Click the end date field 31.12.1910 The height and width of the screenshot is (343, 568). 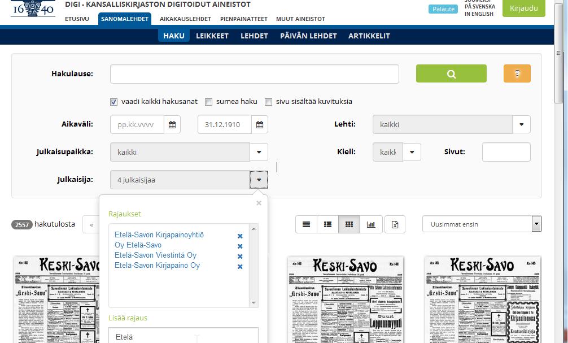pos(225,124)
